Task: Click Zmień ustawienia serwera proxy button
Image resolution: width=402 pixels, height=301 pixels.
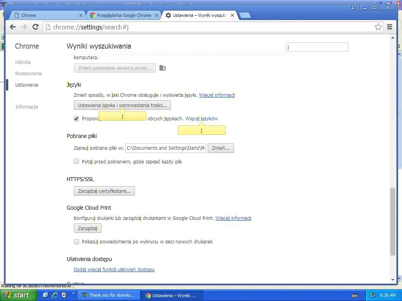Action: click(115, 68)
